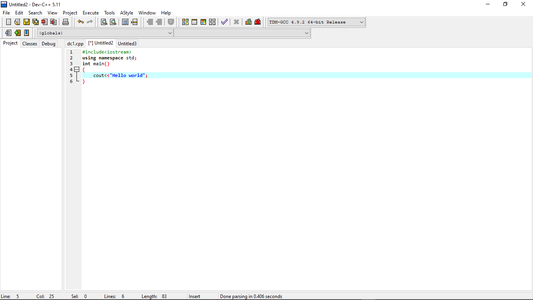Start the Debug checkmark icon
Viewport: 533px width, 300px height.
[224, 22]
